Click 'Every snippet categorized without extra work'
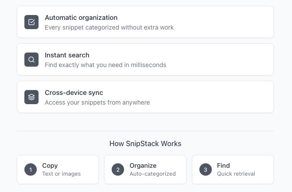292x192 pixels. 109,27
